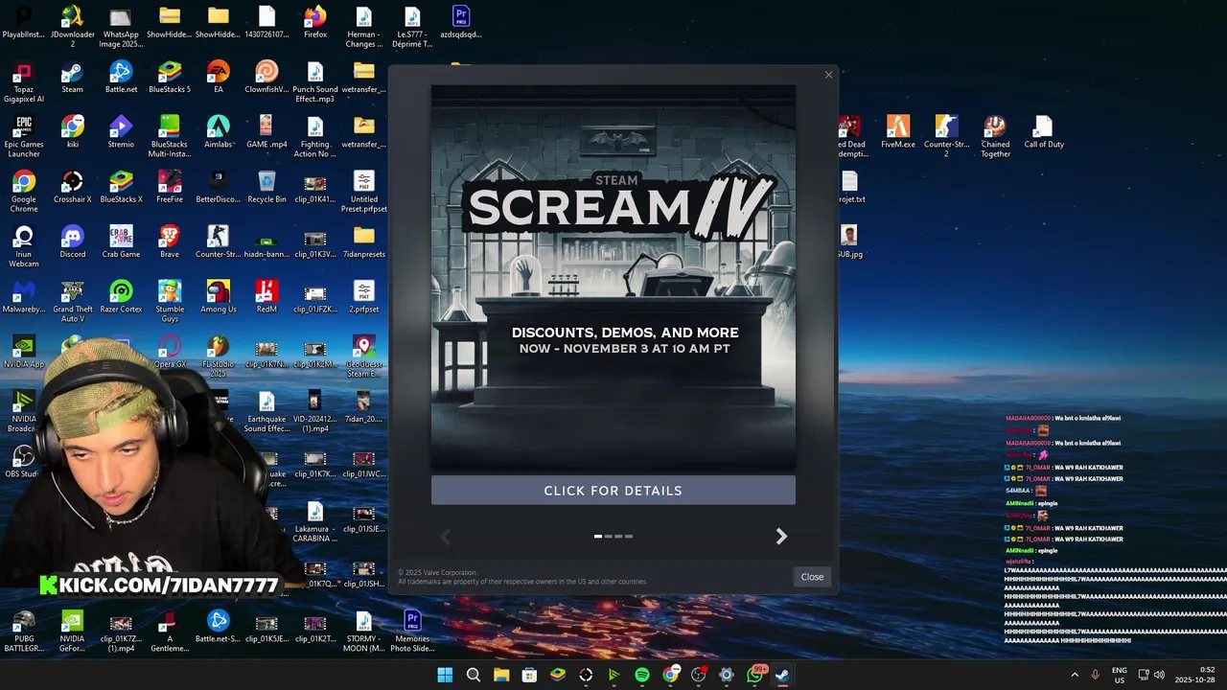Click the microphone indicator in the system tray
This screenshot has height=690, width=1227.
1096,675
